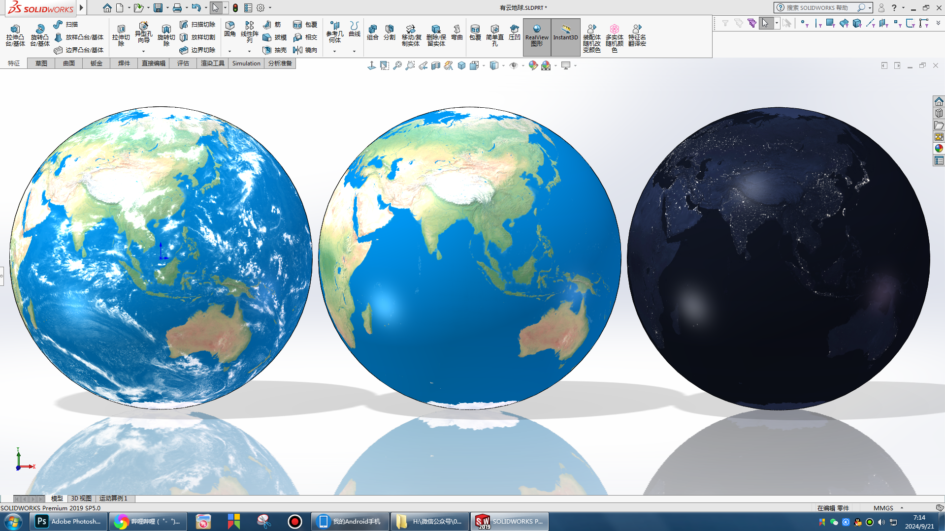Toggle the filter faces selection button

[x=831, y=23]
